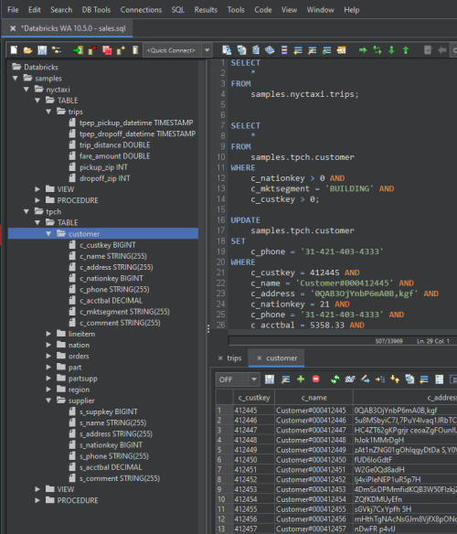The image size is (457, 534).
Task: Select the region table in the tree
Action: 79,390
